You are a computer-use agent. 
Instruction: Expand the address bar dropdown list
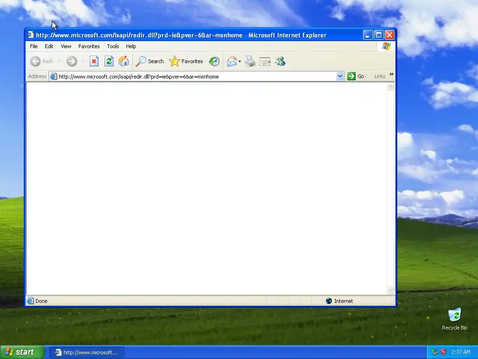pyautogui.click(x=340, y=76)
